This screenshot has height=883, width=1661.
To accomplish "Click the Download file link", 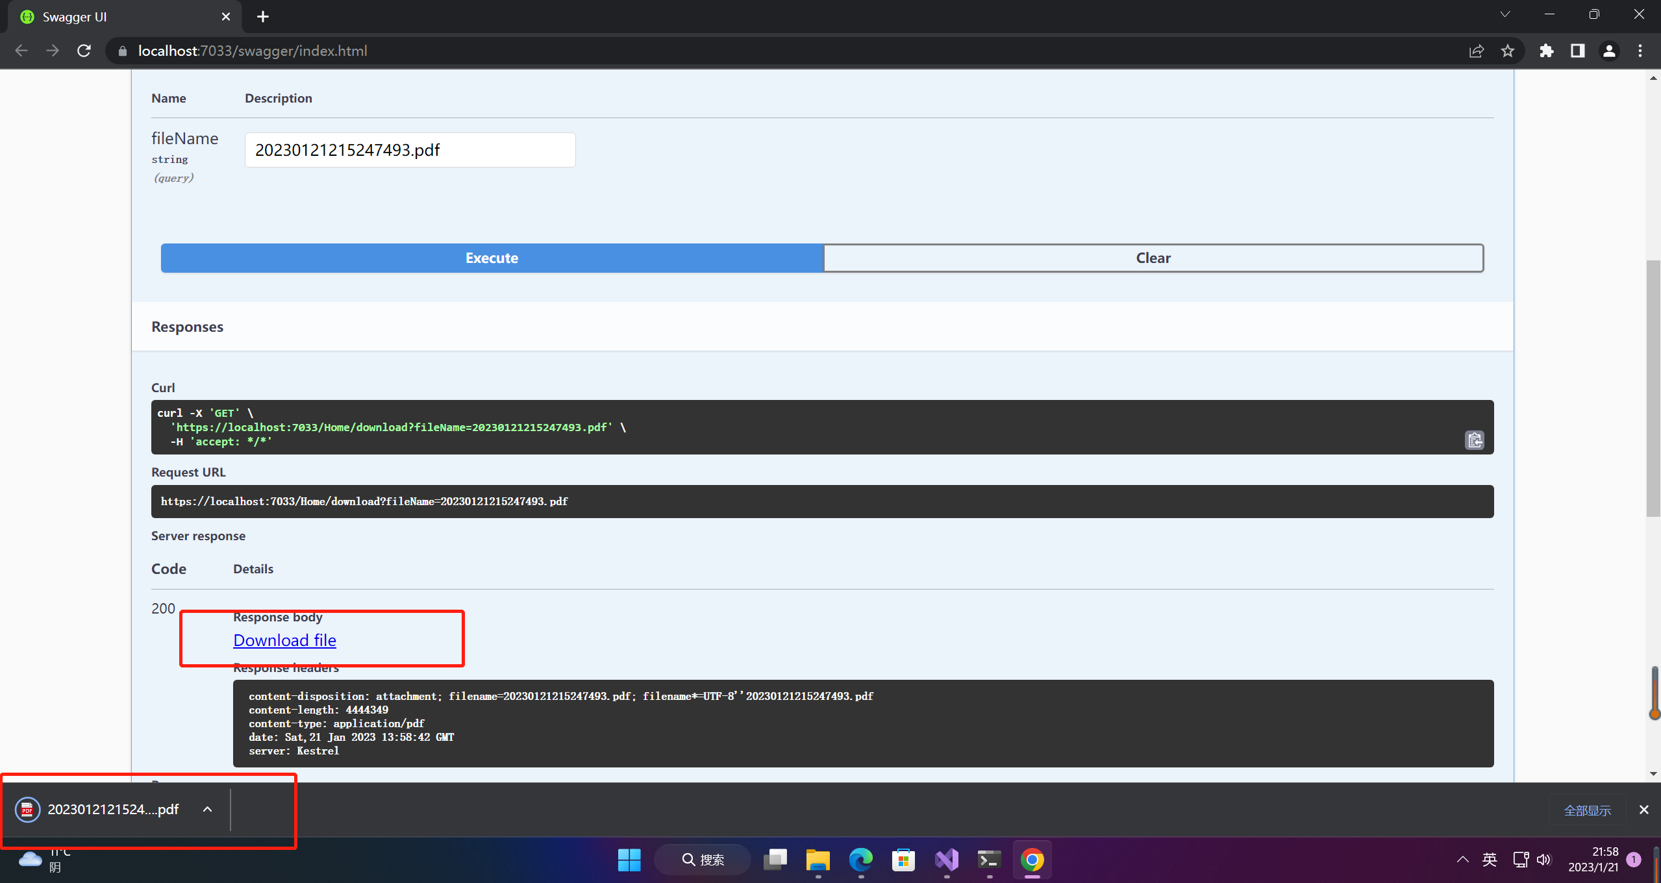I will pyautogui.click(x=284, y=640).
